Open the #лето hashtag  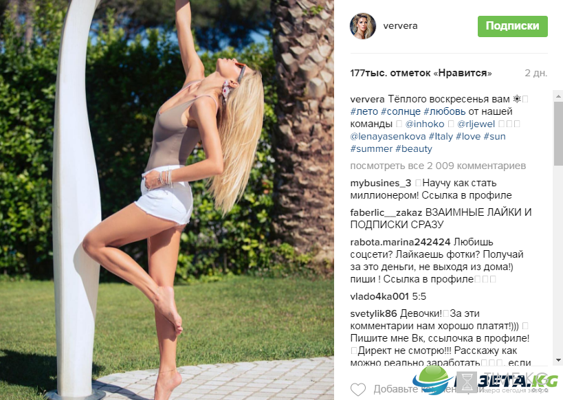coord(364,111)
